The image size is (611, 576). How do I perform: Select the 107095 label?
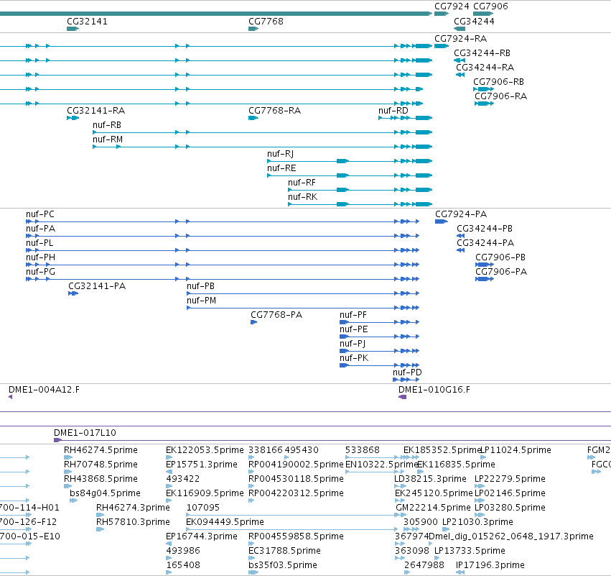(x=203, y=508)
